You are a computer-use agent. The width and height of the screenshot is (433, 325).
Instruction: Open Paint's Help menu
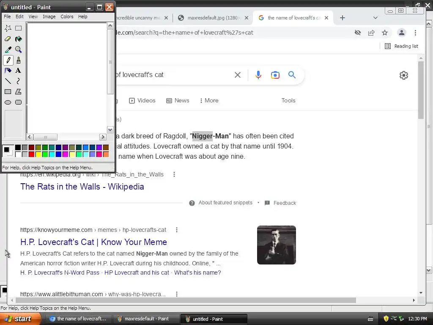tap(82, 17)
